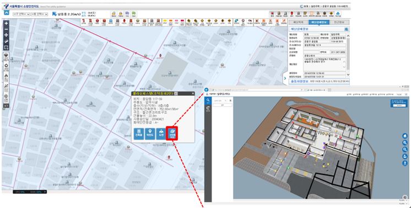Screen dimensions: 411x208
Task: Click the scrollbar down arrow in disaster detail panel
Action: (348, 75)
